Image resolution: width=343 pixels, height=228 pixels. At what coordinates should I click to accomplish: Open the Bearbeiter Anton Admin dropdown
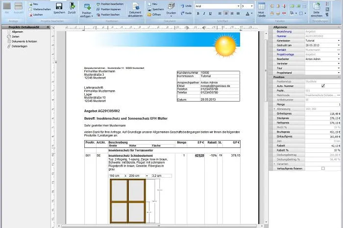click(339, 59)
